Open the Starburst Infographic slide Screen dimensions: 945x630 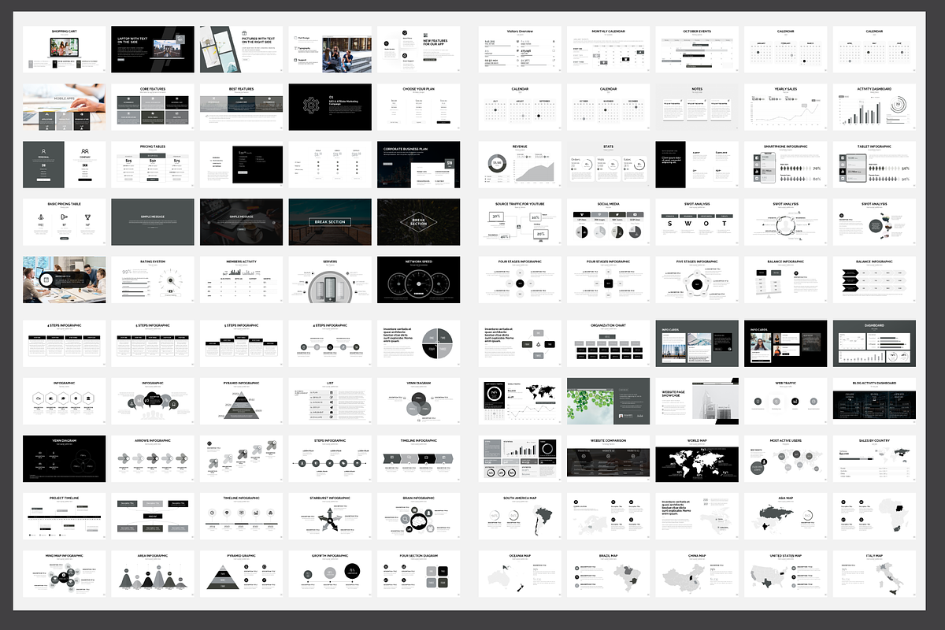(330, 517)
